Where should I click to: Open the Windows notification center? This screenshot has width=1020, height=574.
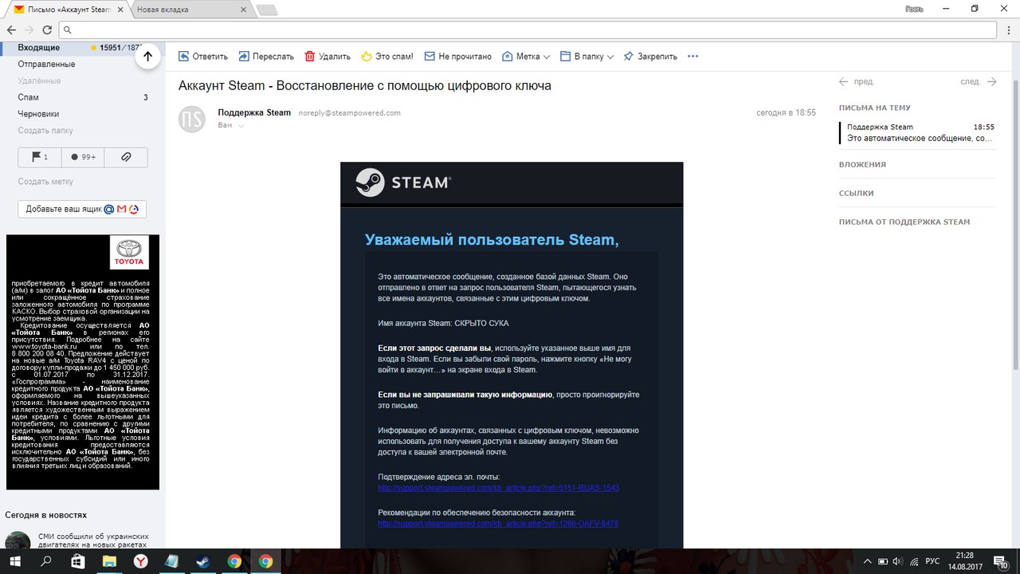tap(999, 562)
